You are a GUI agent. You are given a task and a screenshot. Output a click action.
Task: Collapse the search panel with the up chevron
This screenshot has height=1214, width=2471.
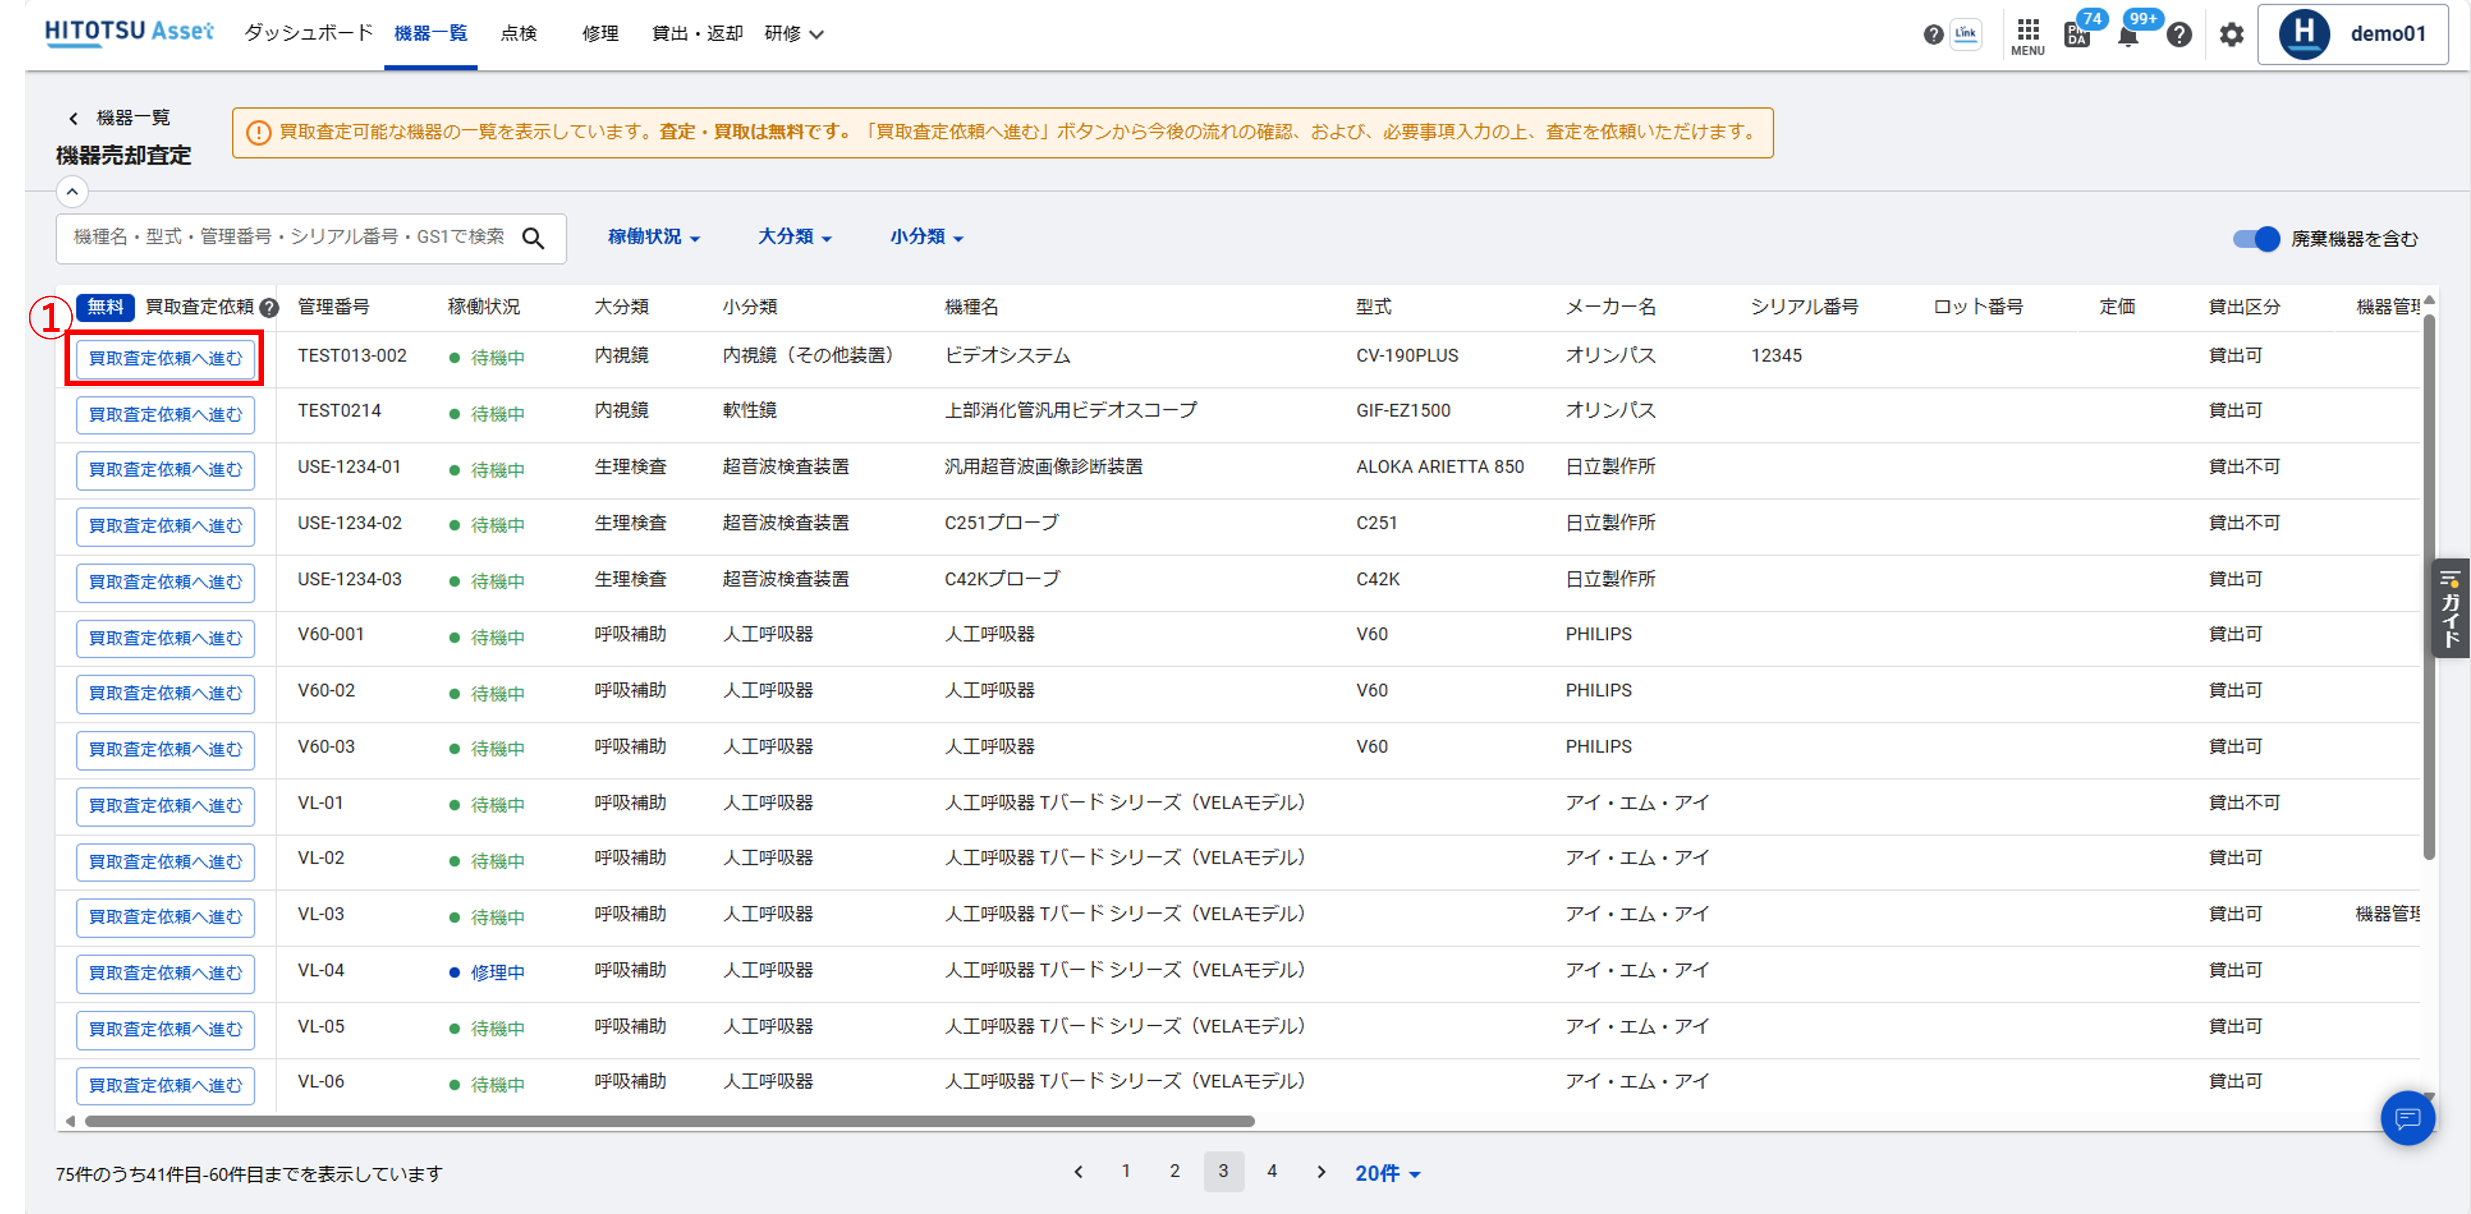(72, 192)
